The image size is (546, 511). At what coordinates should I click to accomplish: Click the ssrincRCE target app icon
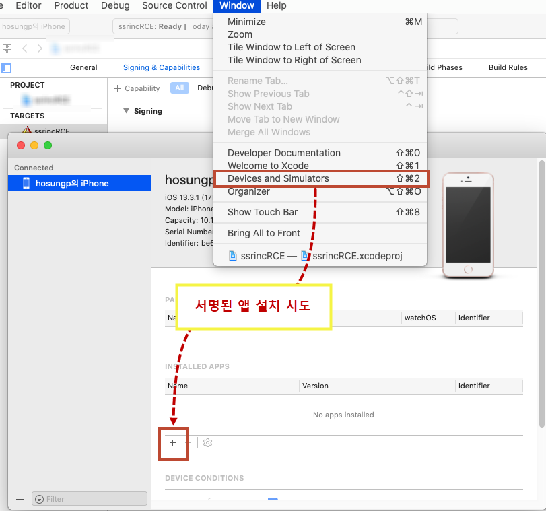tap(26, 131)
